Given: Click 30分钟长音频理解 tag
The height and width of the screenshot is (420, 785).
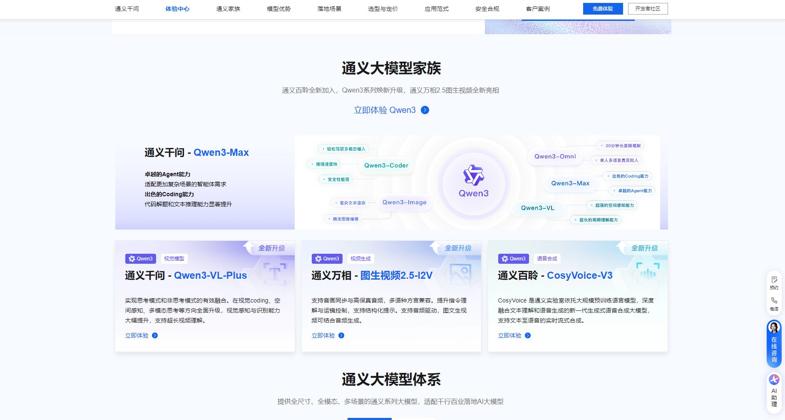Looking at the screenshot, I should coord(620,146).
